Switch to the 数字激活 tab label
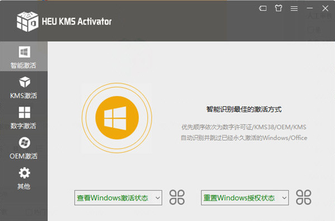 (24, 126)
